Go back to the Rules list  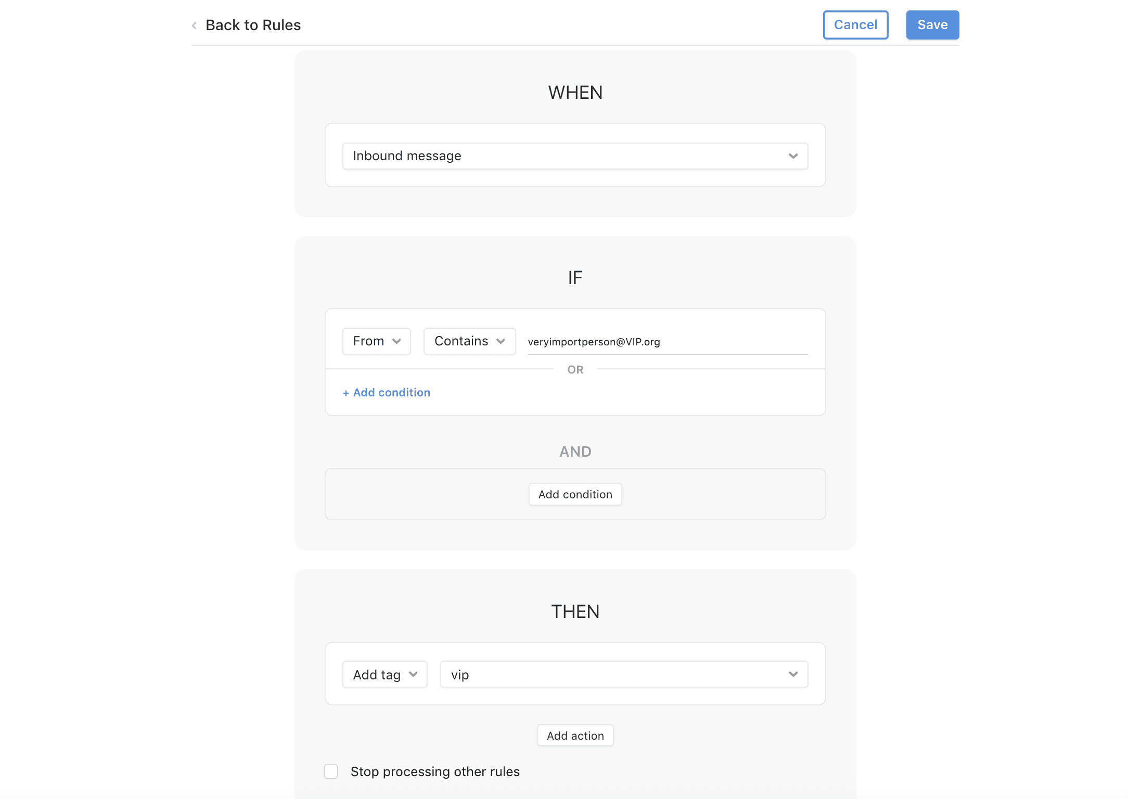pos(253,25)
